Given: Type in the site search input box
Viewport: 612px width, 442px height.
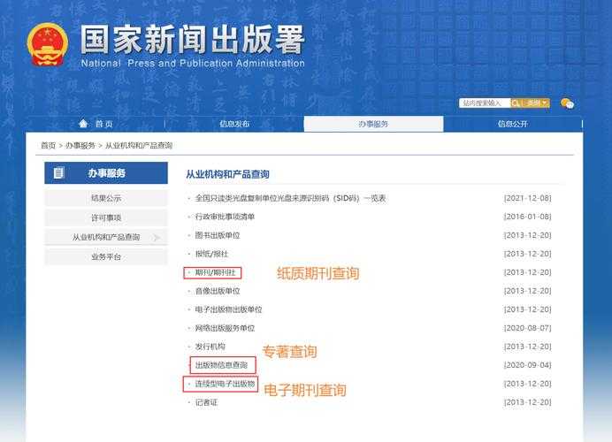Looking at the screenshot, I should pyautogui.click(x=485, y=103).
